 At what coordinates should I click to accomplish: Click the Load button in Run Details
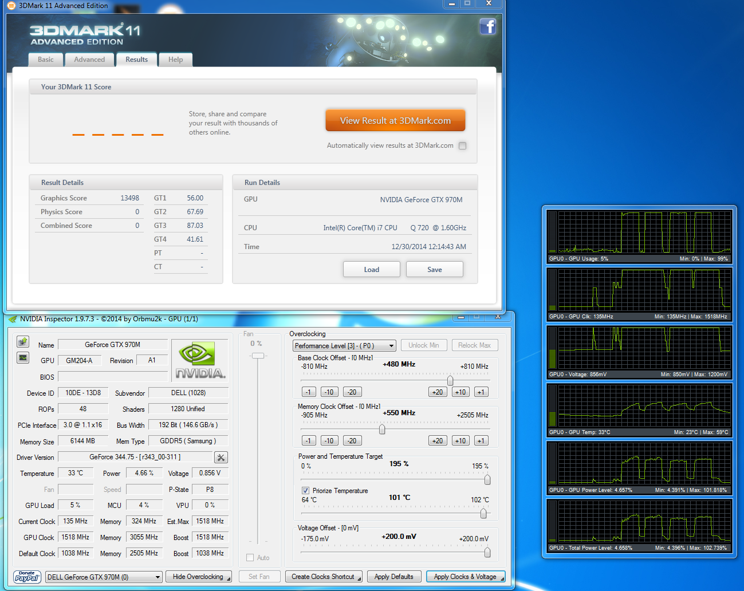(372, 270)
